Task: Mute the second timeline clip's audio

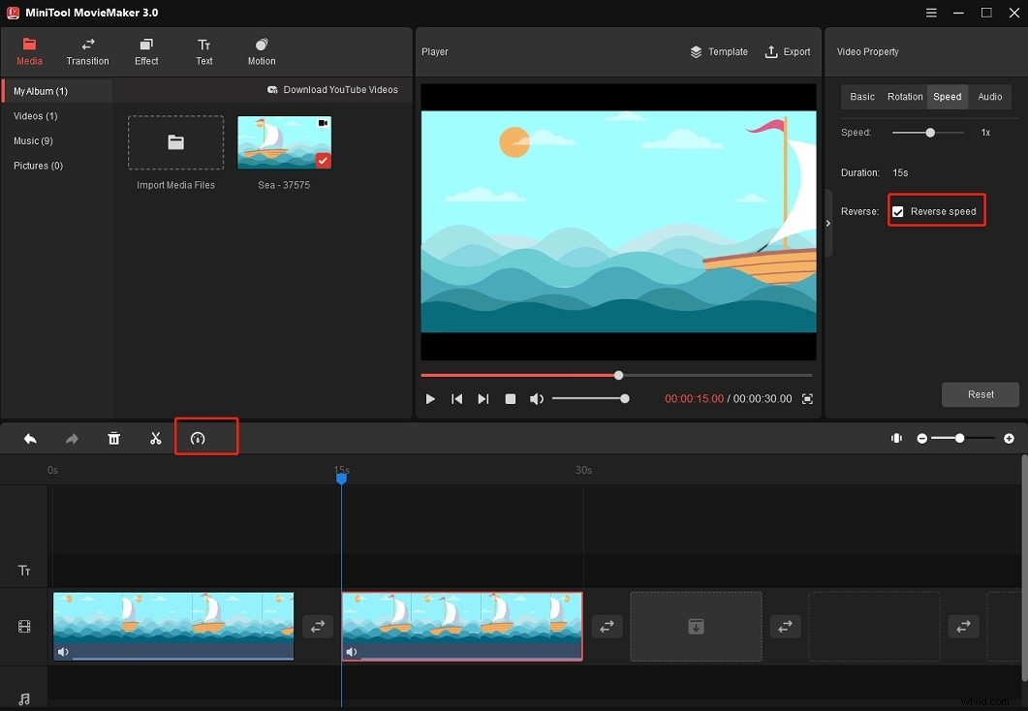Action: point(353,651)
